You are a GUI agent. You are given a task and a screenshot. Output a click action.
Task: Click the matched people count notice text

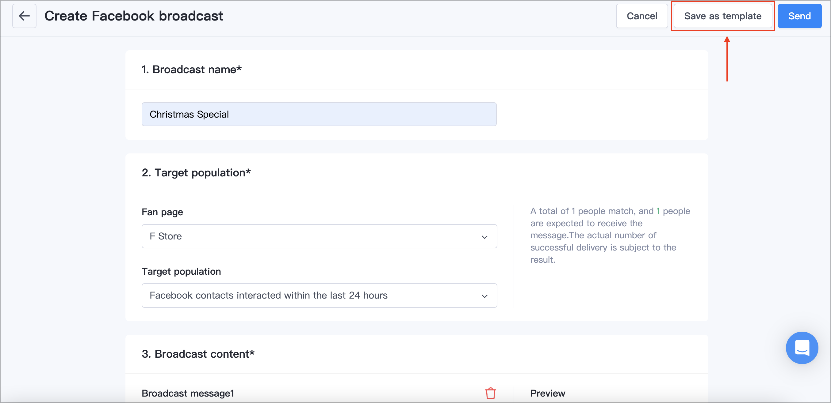point(610,235)
